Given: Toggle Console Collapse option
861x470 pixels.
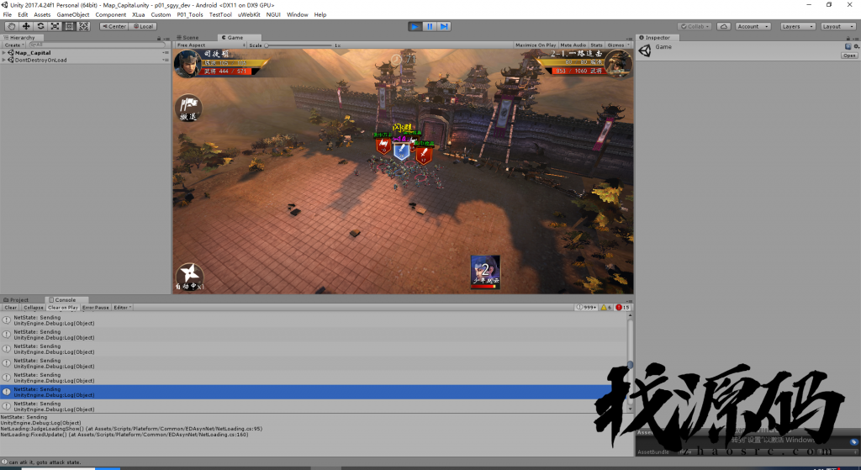Looking at the screenshot, I should [34, 308].
